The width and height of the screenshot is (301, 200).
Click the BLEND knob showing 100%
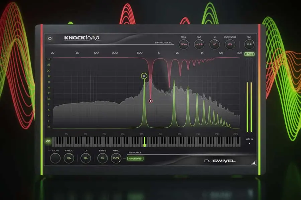click(116, 158)
